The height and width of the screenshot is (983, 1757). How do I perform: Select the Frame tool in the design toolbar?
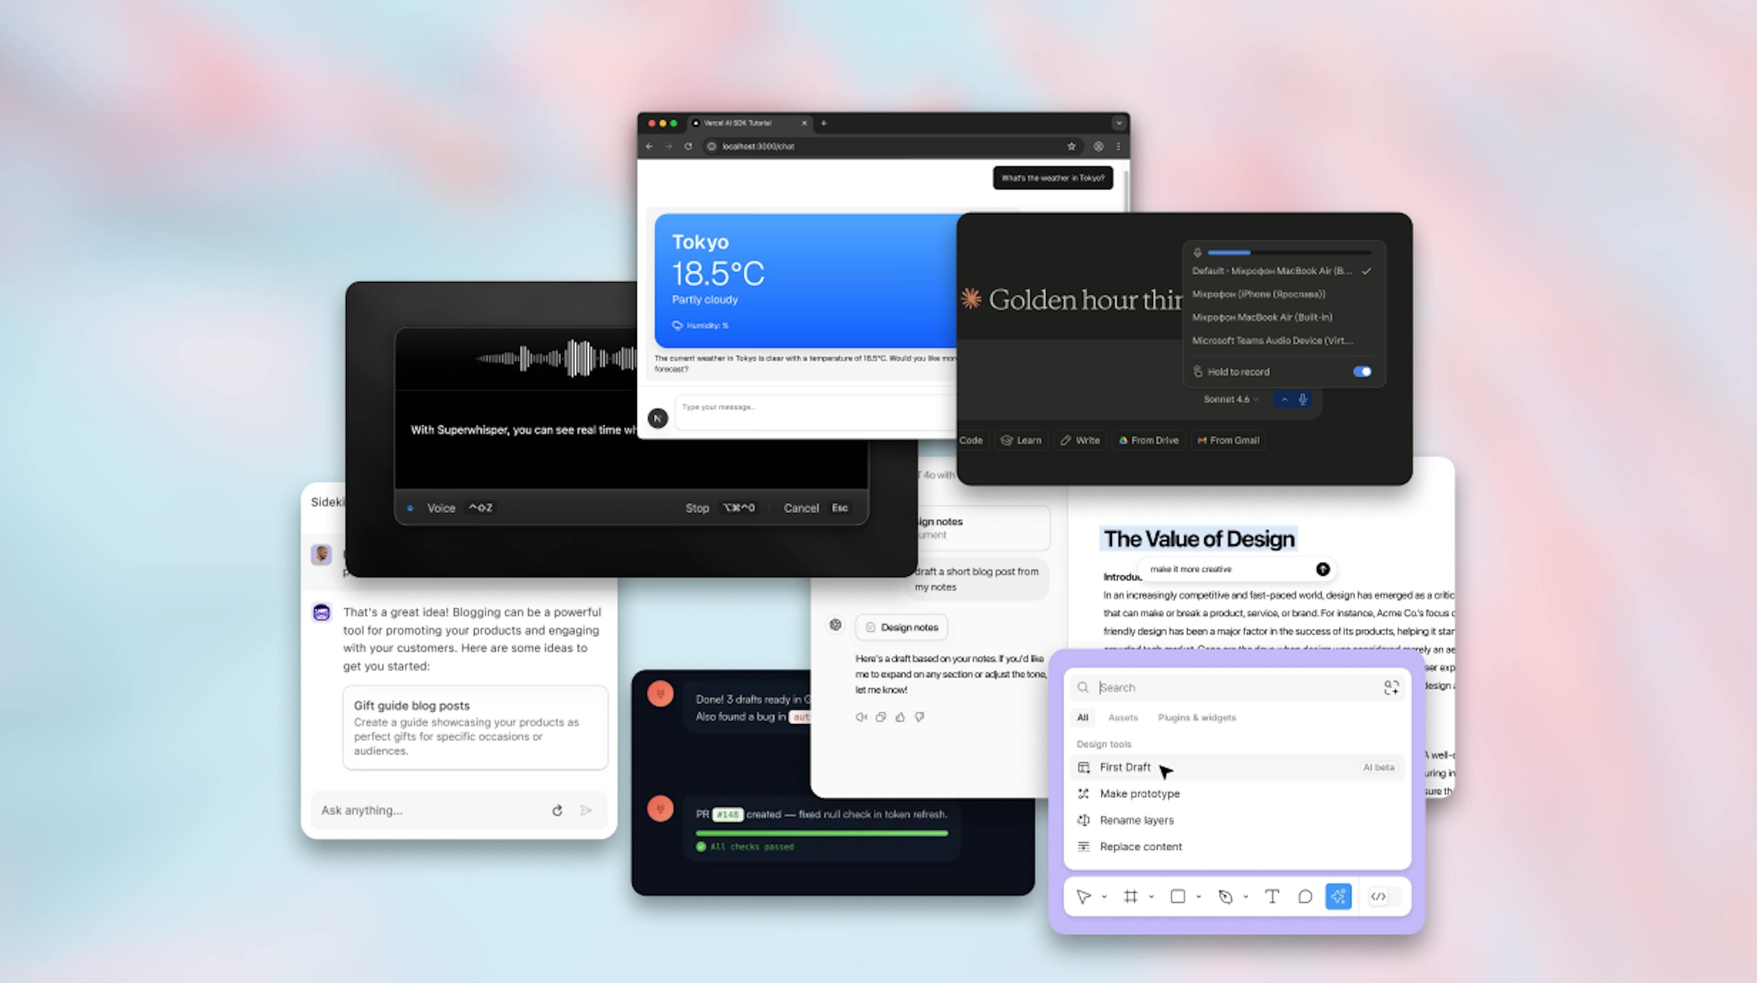[1130, 897]
